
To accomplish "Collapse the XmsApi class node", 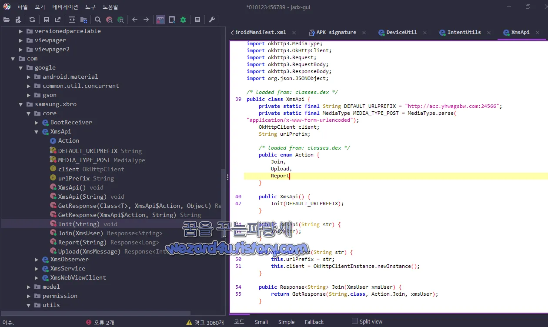I will click(37, 131).
